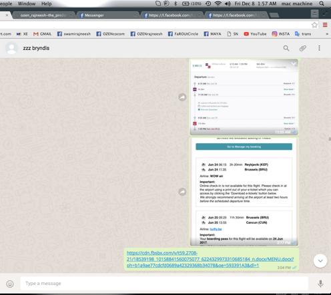Image resolution: width=331 pixels, height=295 pixels.
Task: Open the YouTube bookmark
Action: 255,34
